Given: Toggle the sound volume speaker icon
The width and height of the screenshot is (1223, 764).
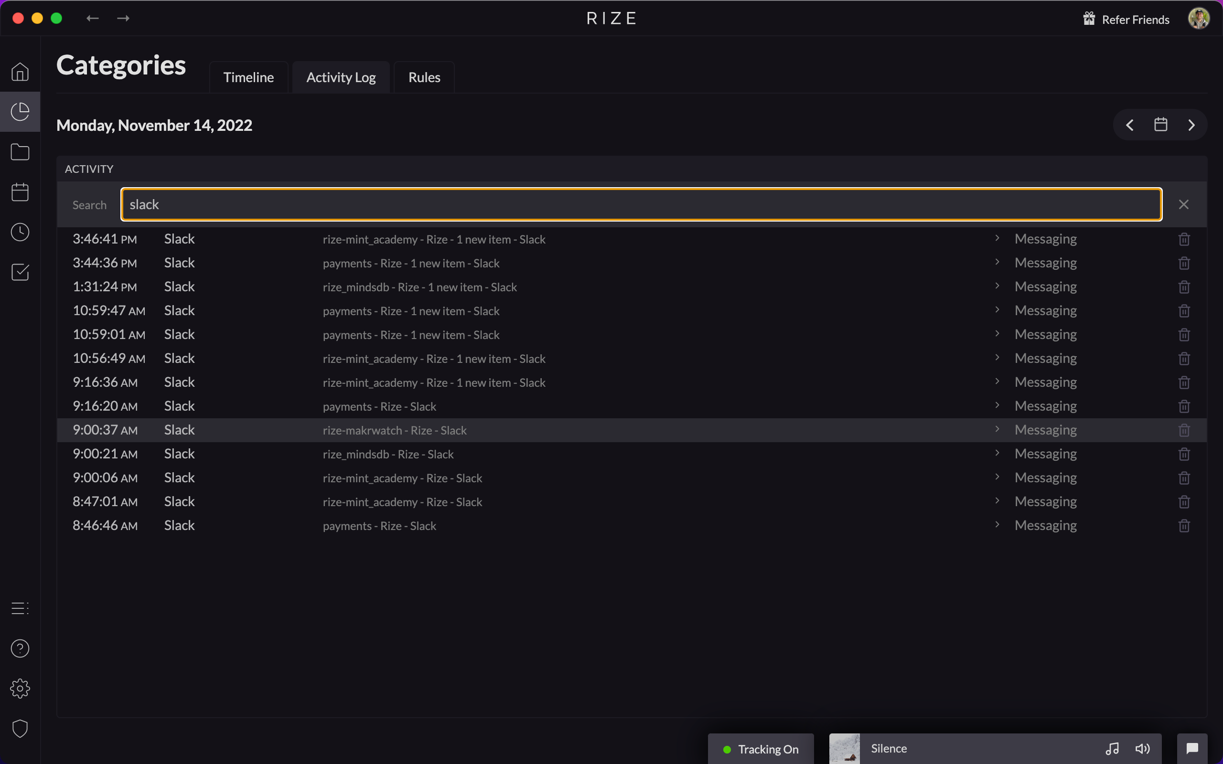Looking at the screenshot, I should [x=1142, y=748].
